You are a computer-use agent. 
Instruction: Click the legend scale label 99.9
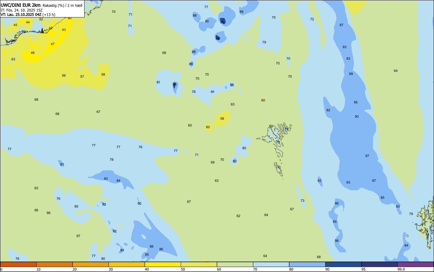point(401,269)
